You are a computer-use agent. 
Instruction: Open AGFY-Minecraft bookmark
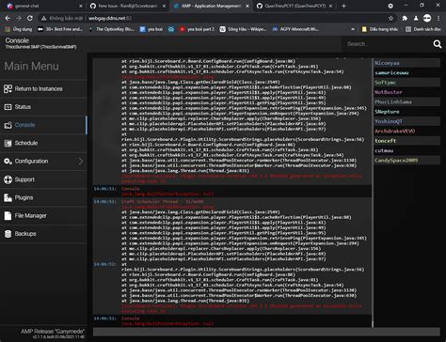[x=295, y=29]
